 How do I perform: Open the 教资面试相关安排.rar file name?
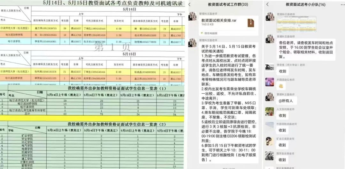[x=219, y=20]
